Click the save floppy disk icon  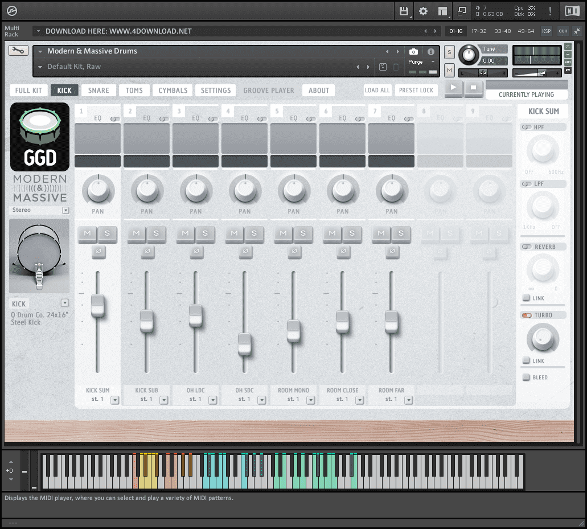coord(404,11)
